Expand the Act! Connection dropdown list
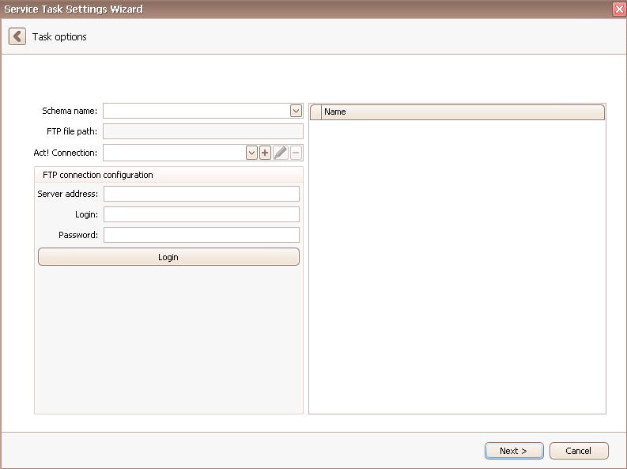The height and width of the screenshot is (469, 627). 251,153
